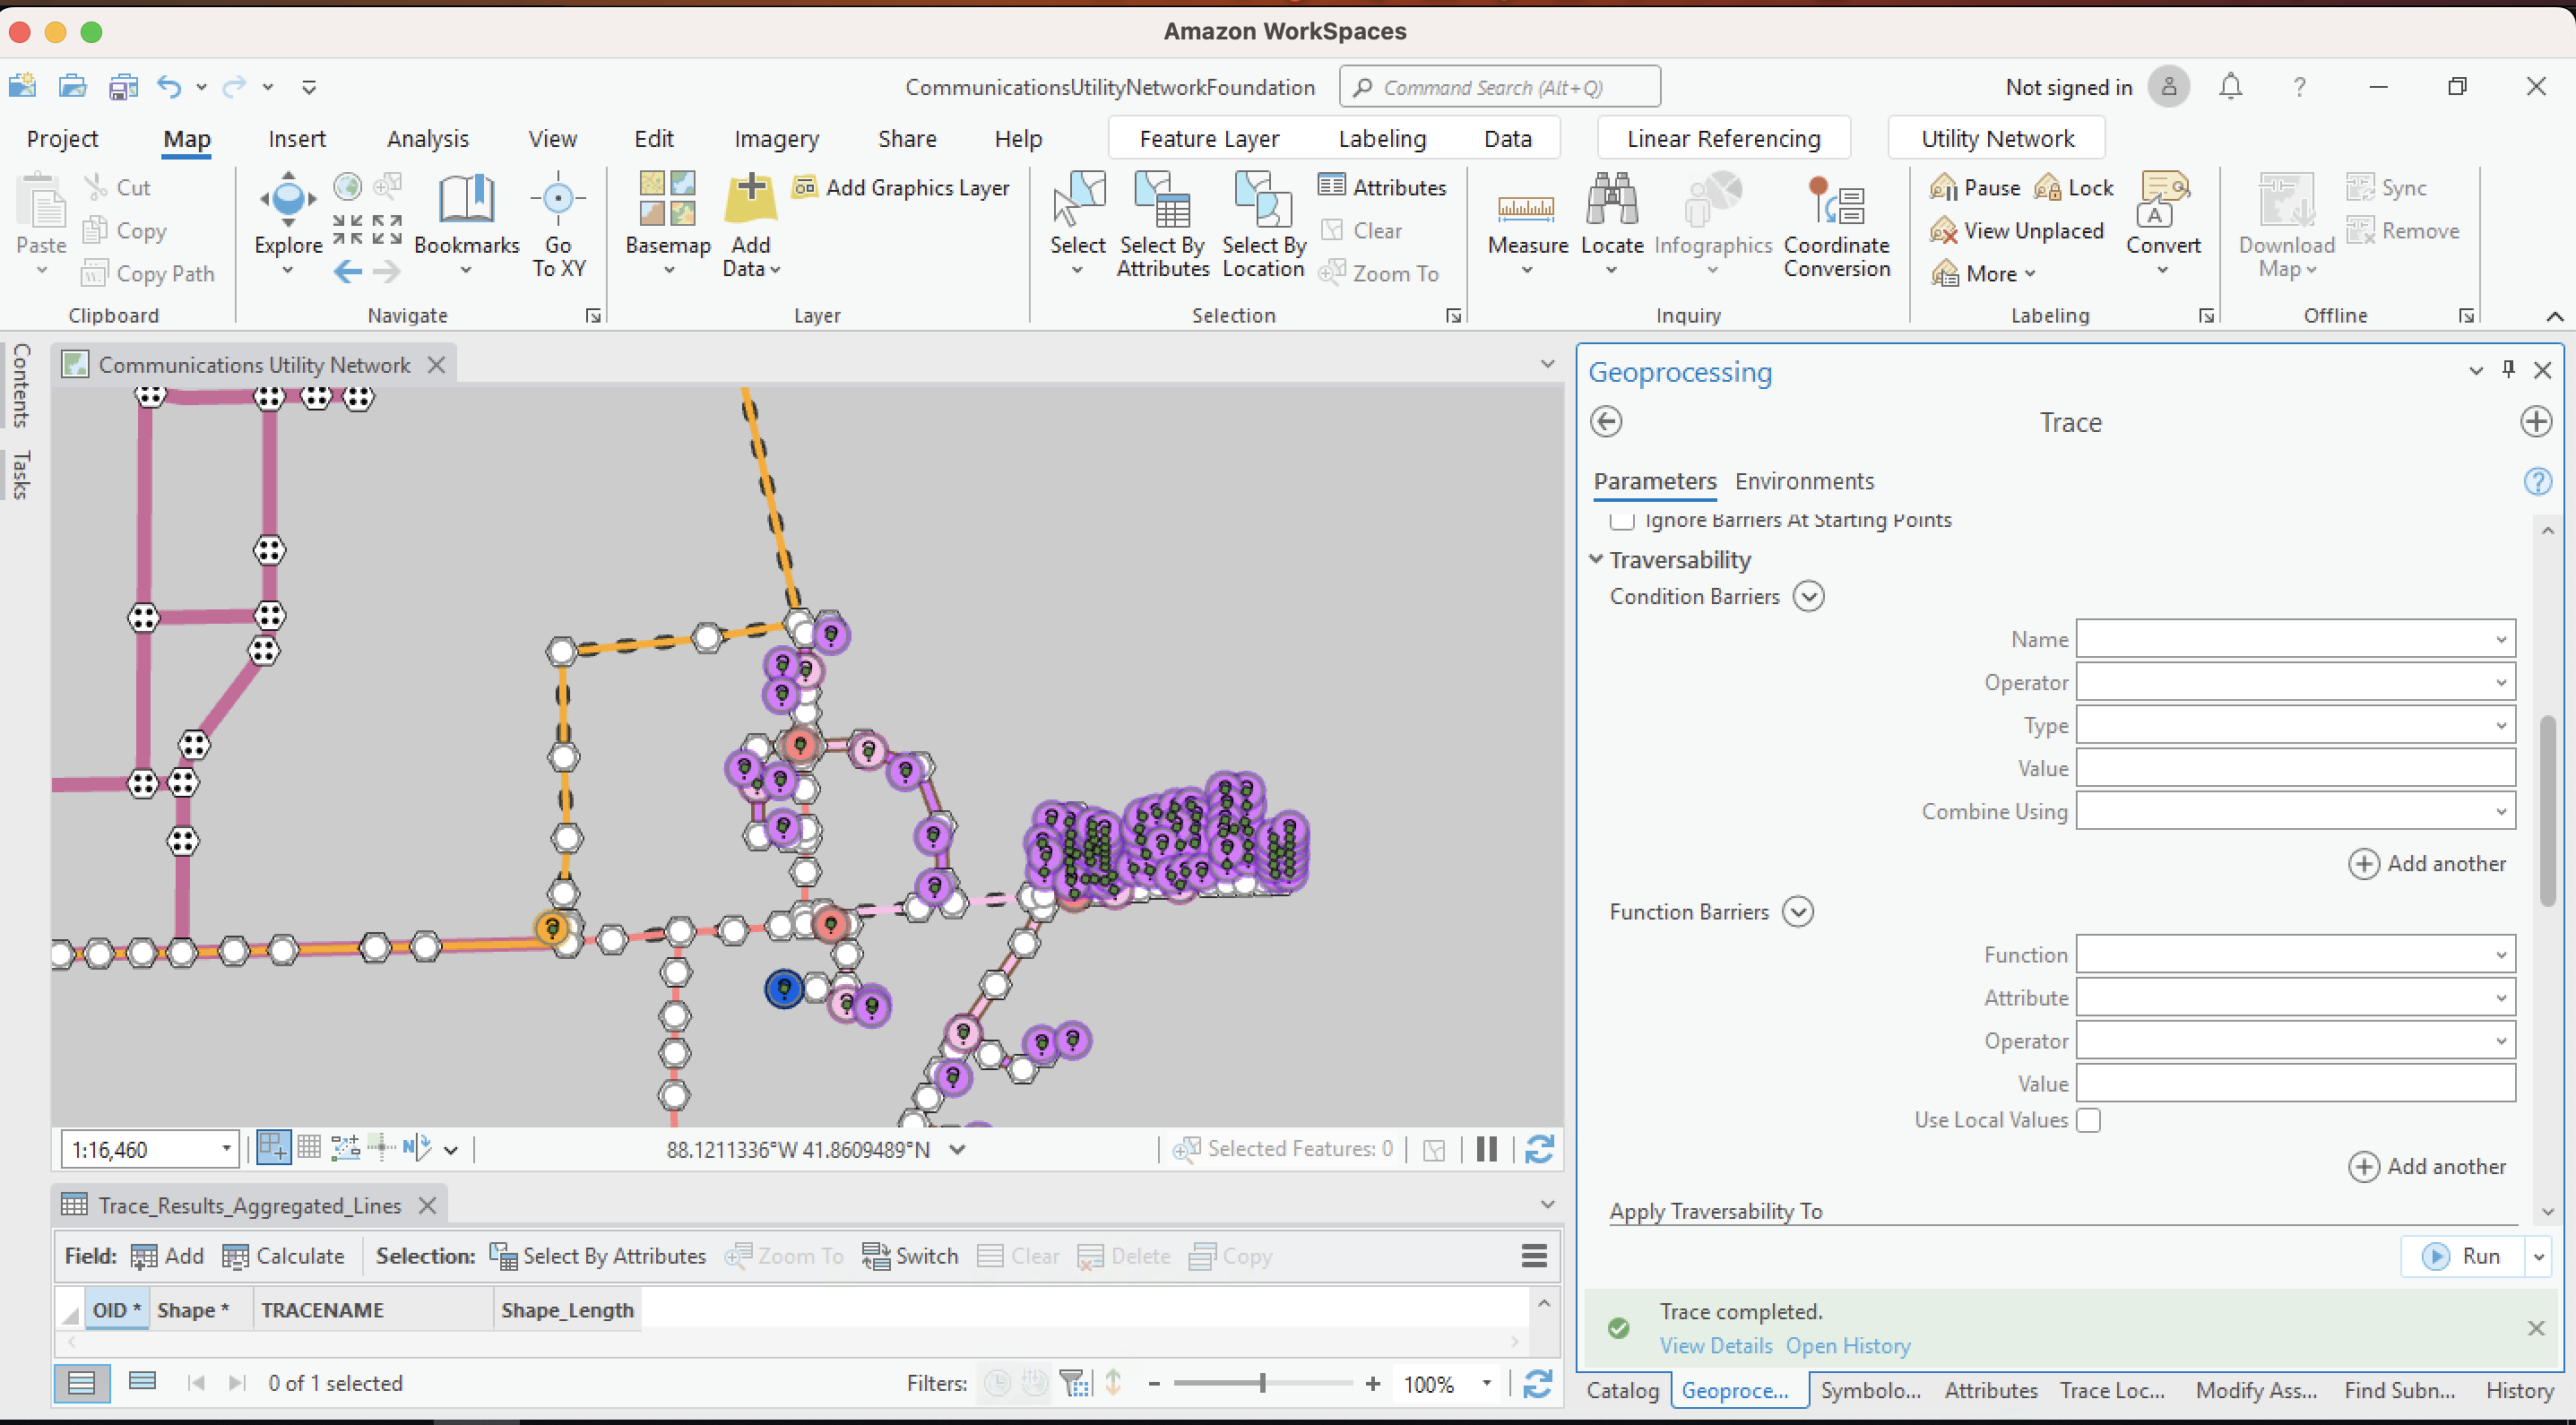The image size is (2576, 1425).
Task: Save the project from quick access toolbar
Action: (122, 87)
